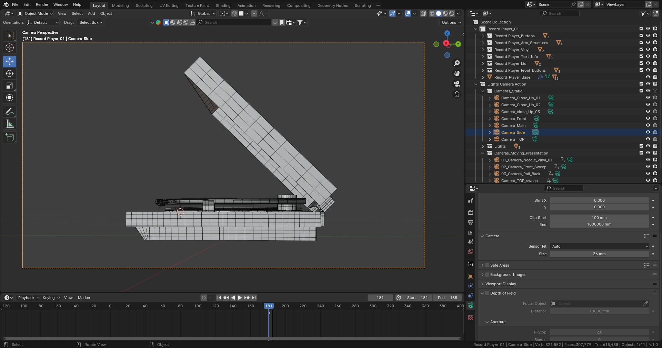Viewport: 662px width, 348px height.
Task: Hide Record Player_Vinyl collection in viewport
Action: pyautogui.click(x=648, y=49)
